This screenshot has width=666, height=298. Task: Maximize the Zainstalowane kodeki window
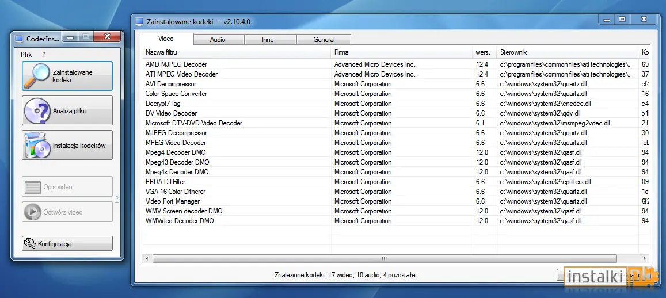click(622, 19)
